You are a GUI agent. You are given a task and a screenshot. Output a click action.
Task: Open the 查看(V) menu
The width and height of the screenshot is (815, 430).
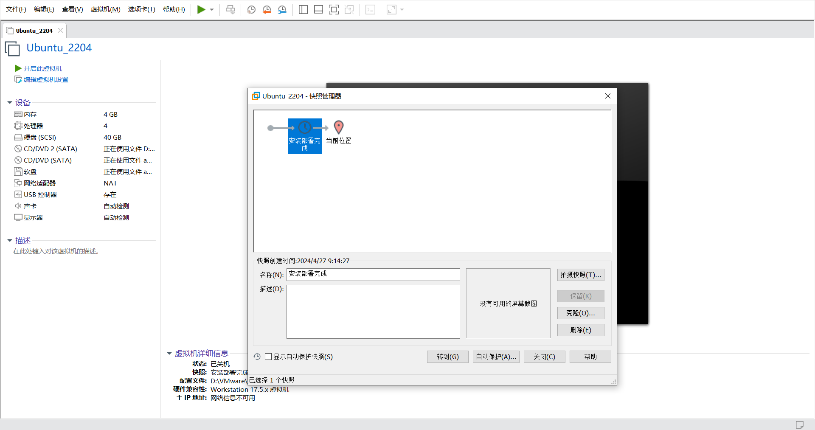[73, 9]
